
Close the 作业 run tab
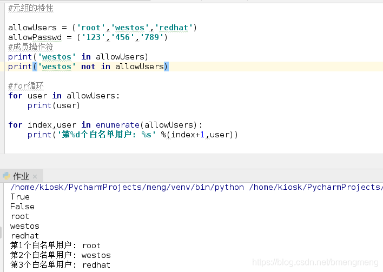(x=35, y=176)
